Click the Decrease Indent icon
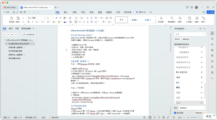 tap(88, 18)
